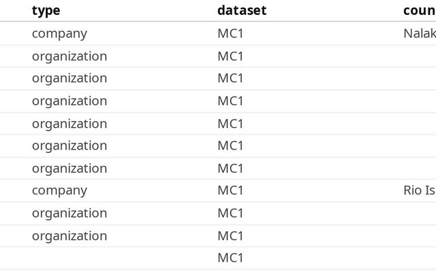Screen dimensions: 436x272
Task: Select the "company" cell in the Nalak row
Action: click(59, 33)
